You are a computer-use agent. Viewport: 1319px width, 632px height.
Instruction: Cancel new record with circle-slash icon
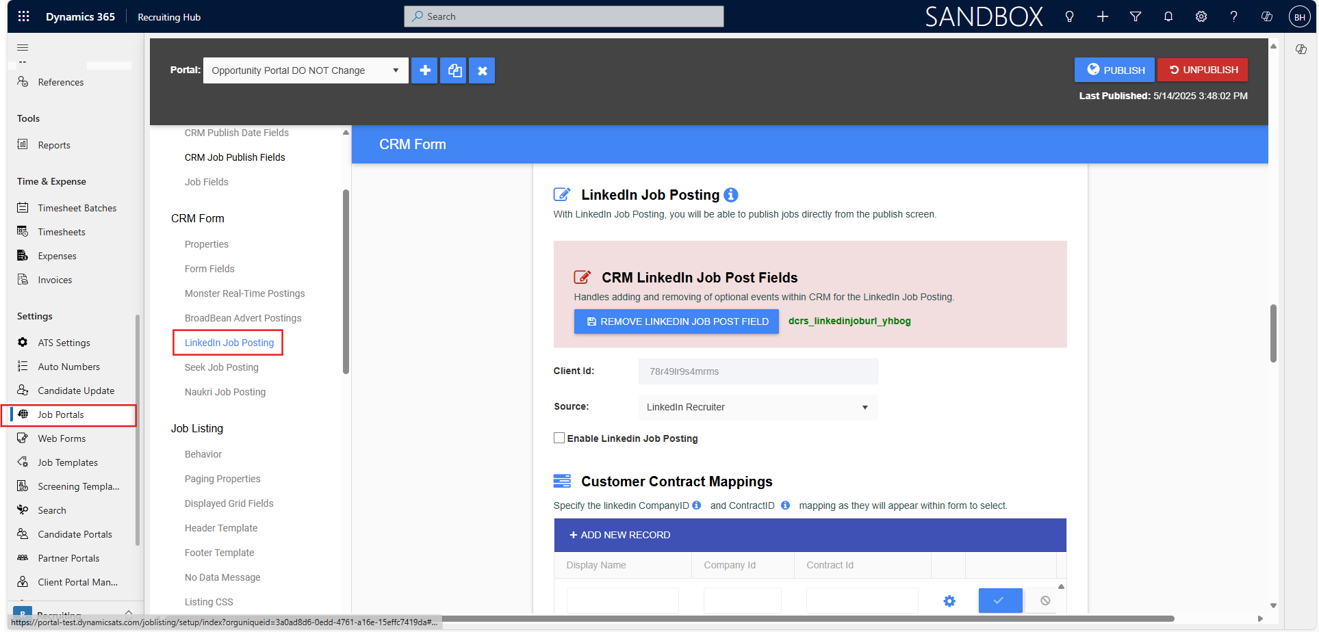pos(1045,601)
